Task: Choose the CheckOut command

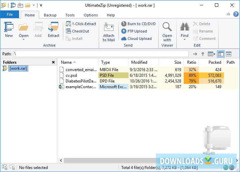Action: (77, 31)
